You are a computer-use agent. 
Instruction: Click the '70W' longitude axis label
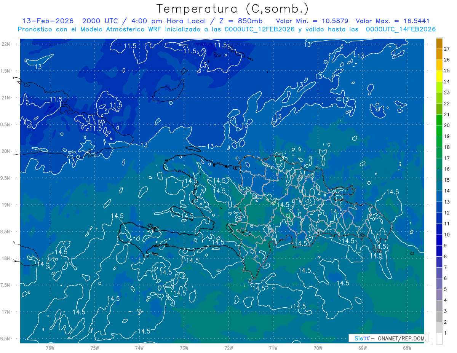pos(318,348)
